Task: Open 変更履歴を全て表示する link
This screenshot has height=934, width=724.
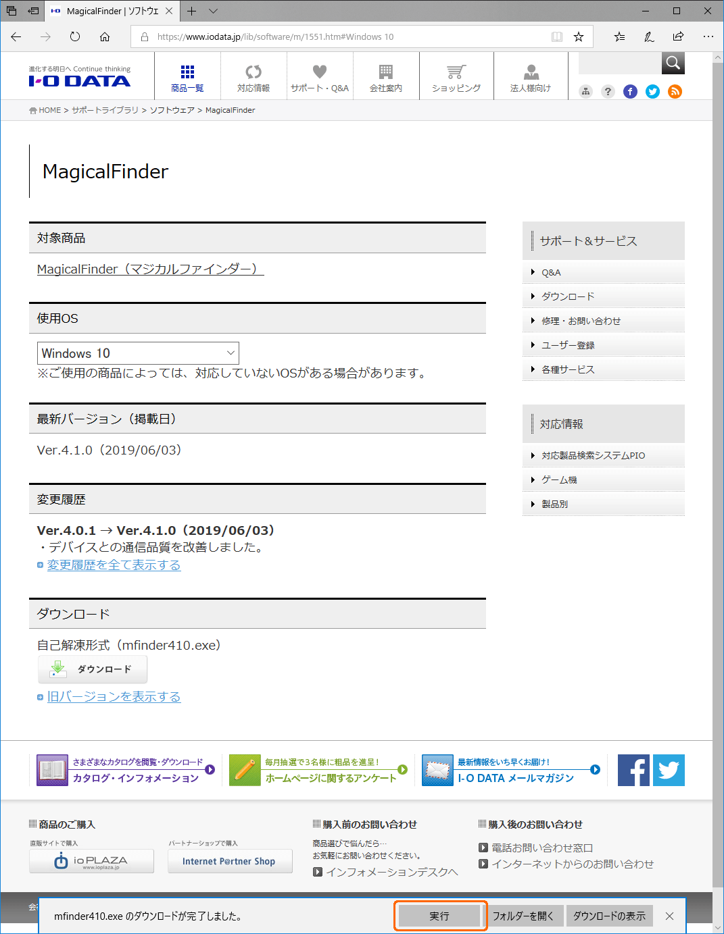Action: (x=114, y=565)
